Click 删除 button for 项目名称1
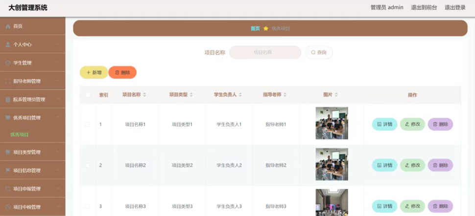Image resolution: width=475 pixels, height=216 pixels. (x=440, y=124)
